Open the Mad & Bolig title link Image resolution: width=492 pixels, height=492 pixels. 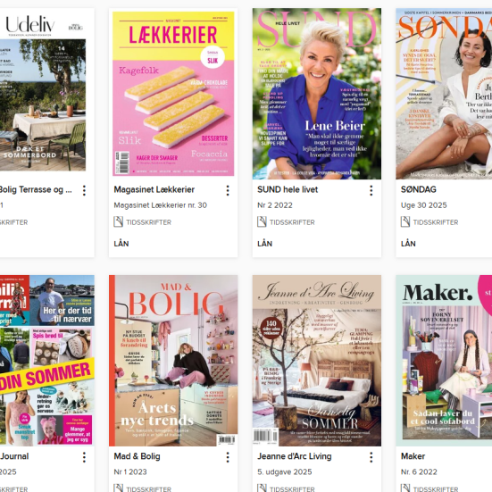[x=137, y=456]
